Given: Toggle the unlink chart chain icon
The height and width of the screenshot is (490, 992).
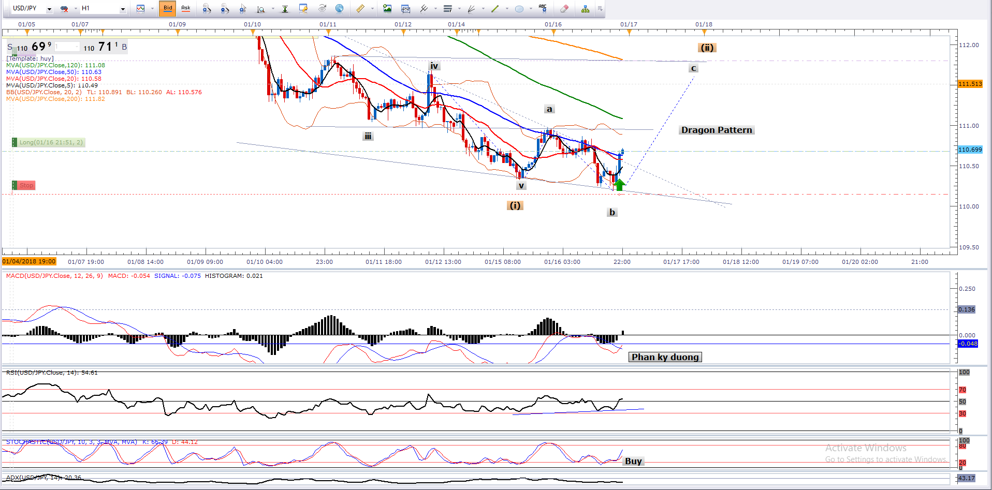Looking at the screenshot, I should tap(65, 8).
